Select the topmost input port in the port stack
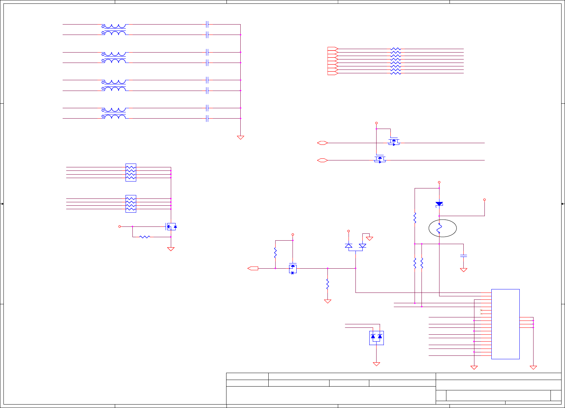Image resolution: width=565 pixels, height=408 pixels. tap(333, 49)
